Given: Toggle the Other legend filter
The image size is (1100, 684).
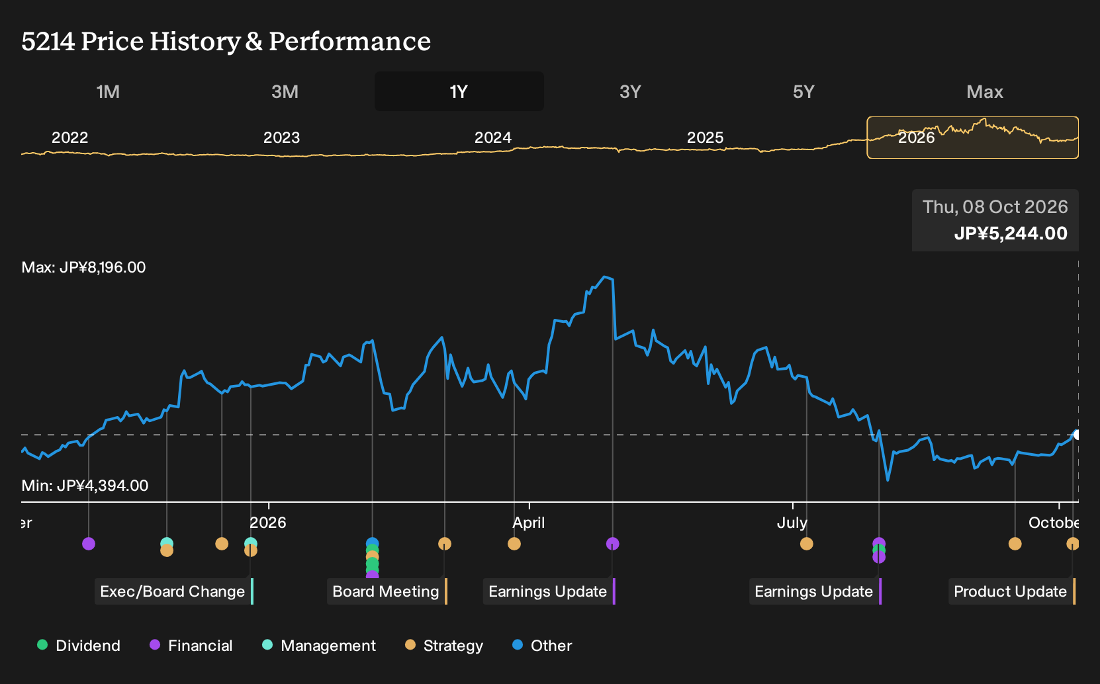Looking at the screenshot, I should coord(542,646).
